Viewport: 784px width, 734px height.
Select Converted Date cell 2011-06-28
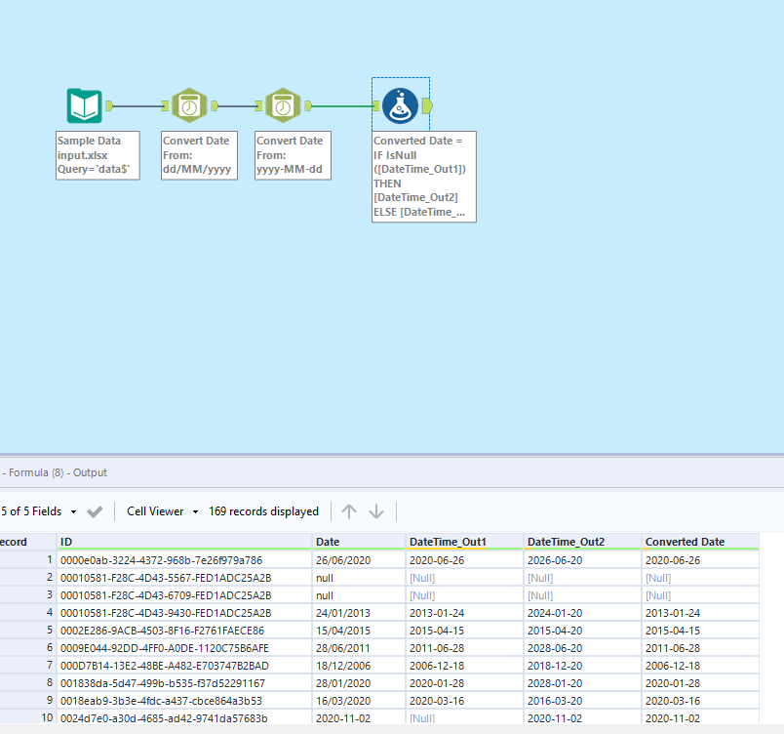pos(700,648)
